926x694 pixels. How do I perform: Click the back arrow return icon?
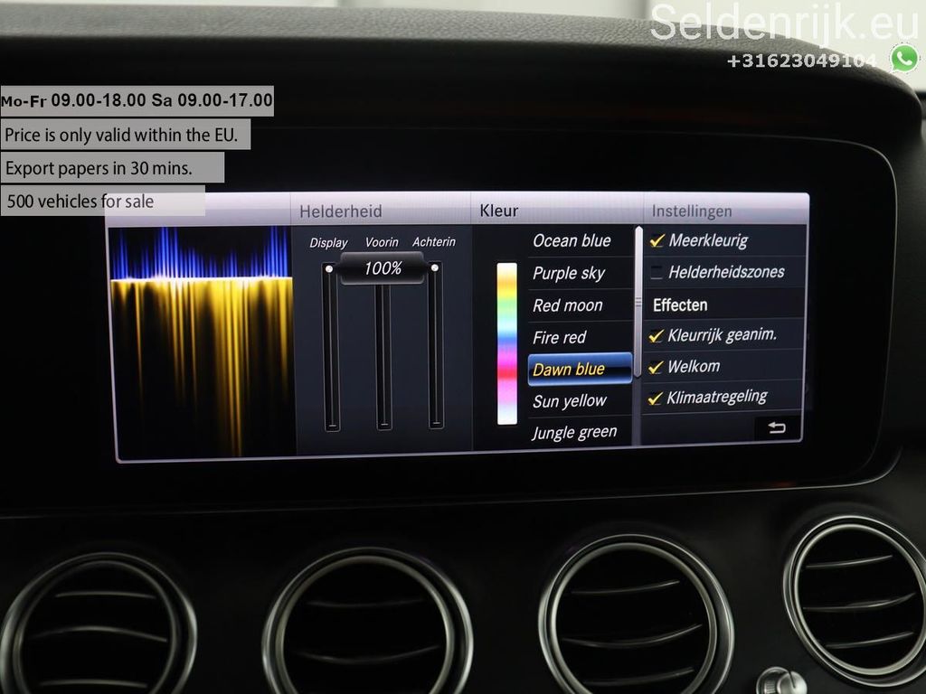click(x=777, y=427)
